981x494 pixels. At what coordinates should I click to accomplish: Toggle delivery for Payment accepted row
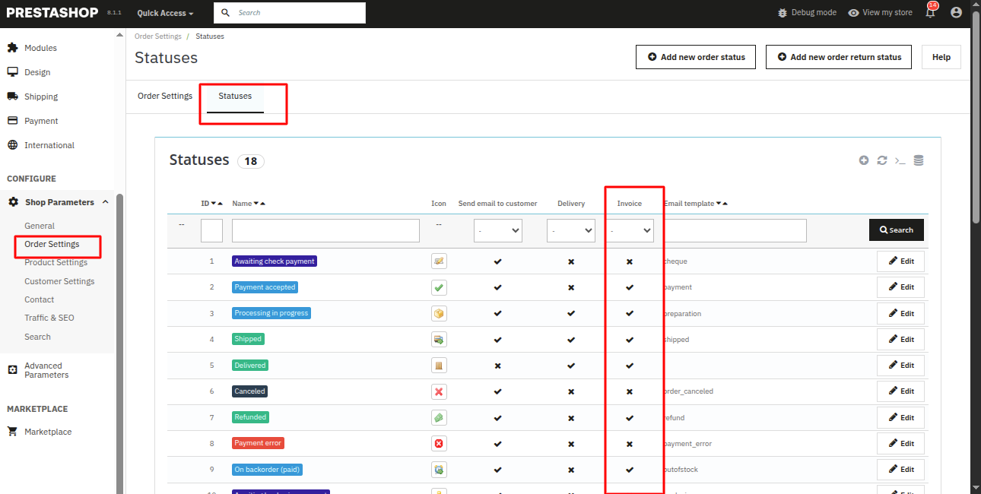click(571, 287)
